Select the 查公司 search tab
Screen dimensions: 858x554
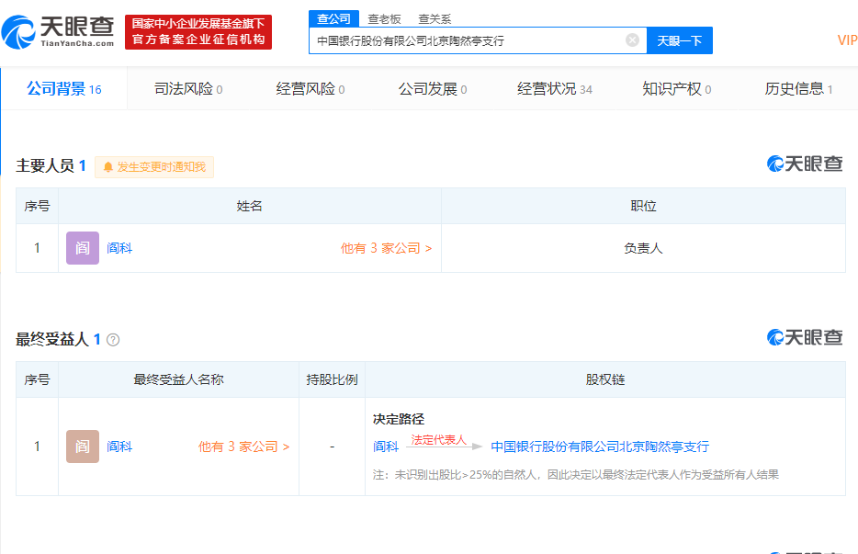pos(333,18)
